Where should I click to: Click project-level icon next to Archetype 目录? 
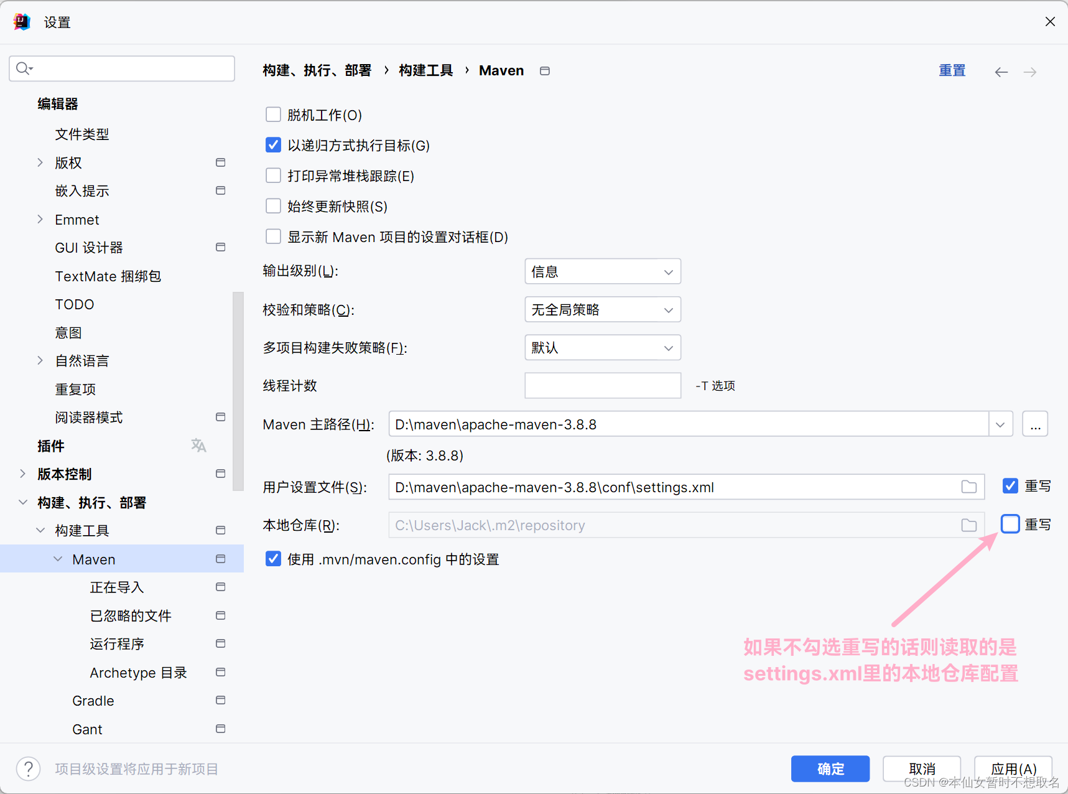click(220, 672)
